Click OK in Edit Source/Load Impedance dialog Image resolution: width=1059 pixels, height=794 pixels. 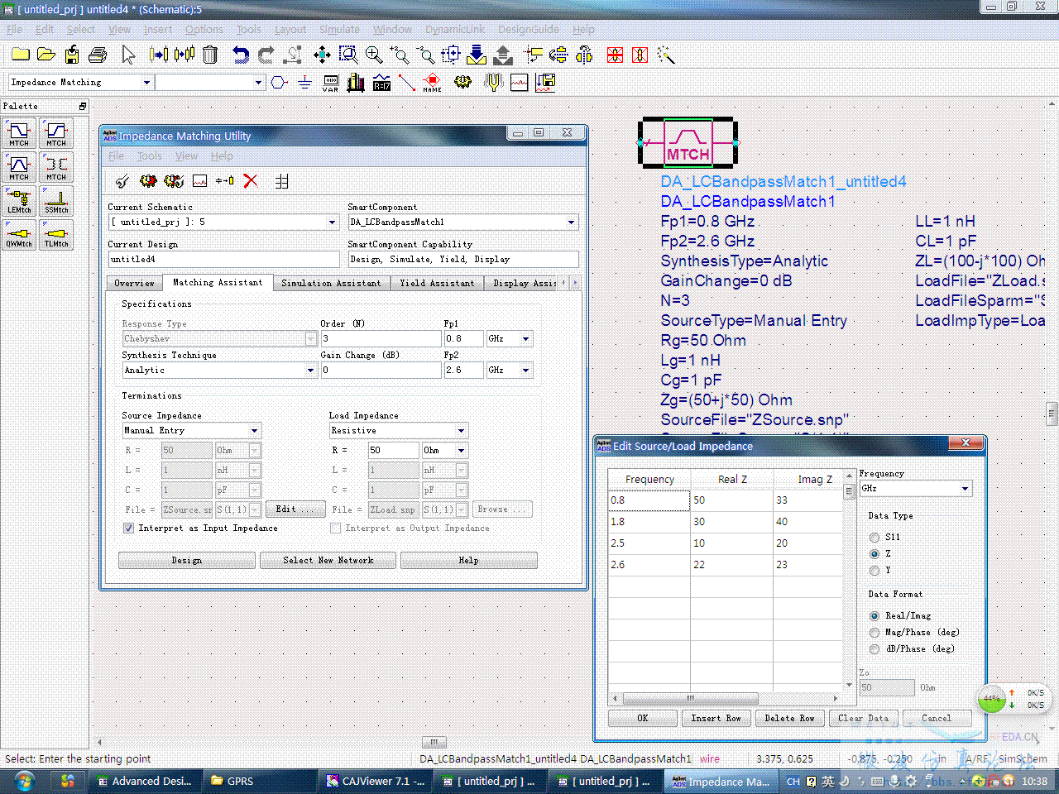(x=642, y=718)
